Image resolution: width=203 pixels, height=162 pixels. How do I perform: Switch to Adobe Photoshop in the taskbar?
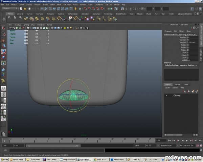[118, 160]
